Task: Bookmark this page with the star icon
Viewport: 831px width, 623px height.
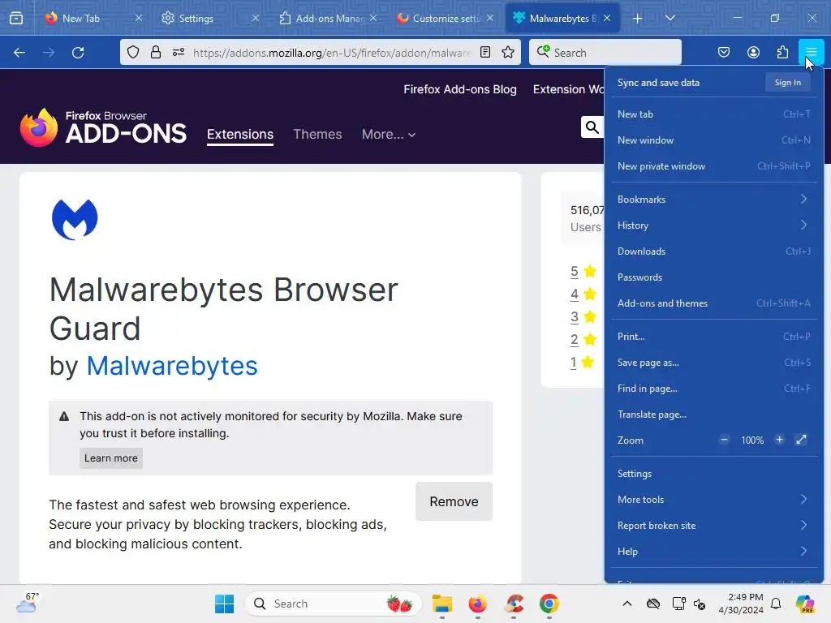Action: (x=508, y=52)
